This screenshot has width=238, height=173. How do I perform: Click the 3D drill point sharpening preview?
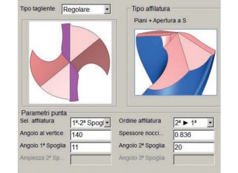coord(176,62)
